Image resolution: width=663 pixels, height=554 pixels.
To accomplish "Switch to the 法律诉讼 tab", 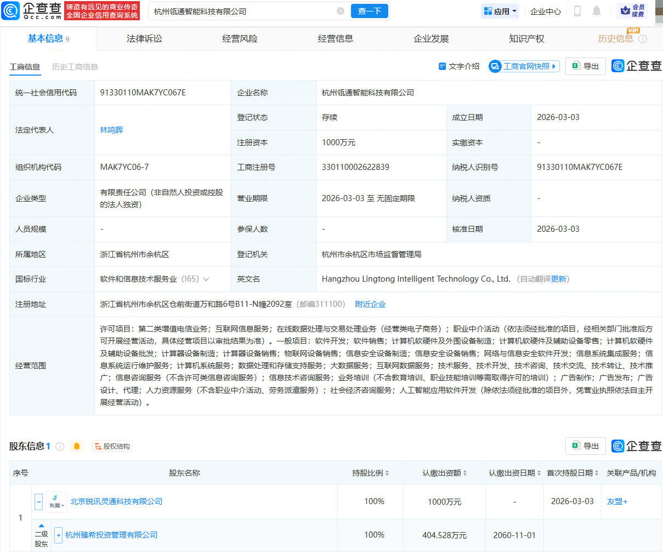I will pyautogui.click(x=144, y=38).
